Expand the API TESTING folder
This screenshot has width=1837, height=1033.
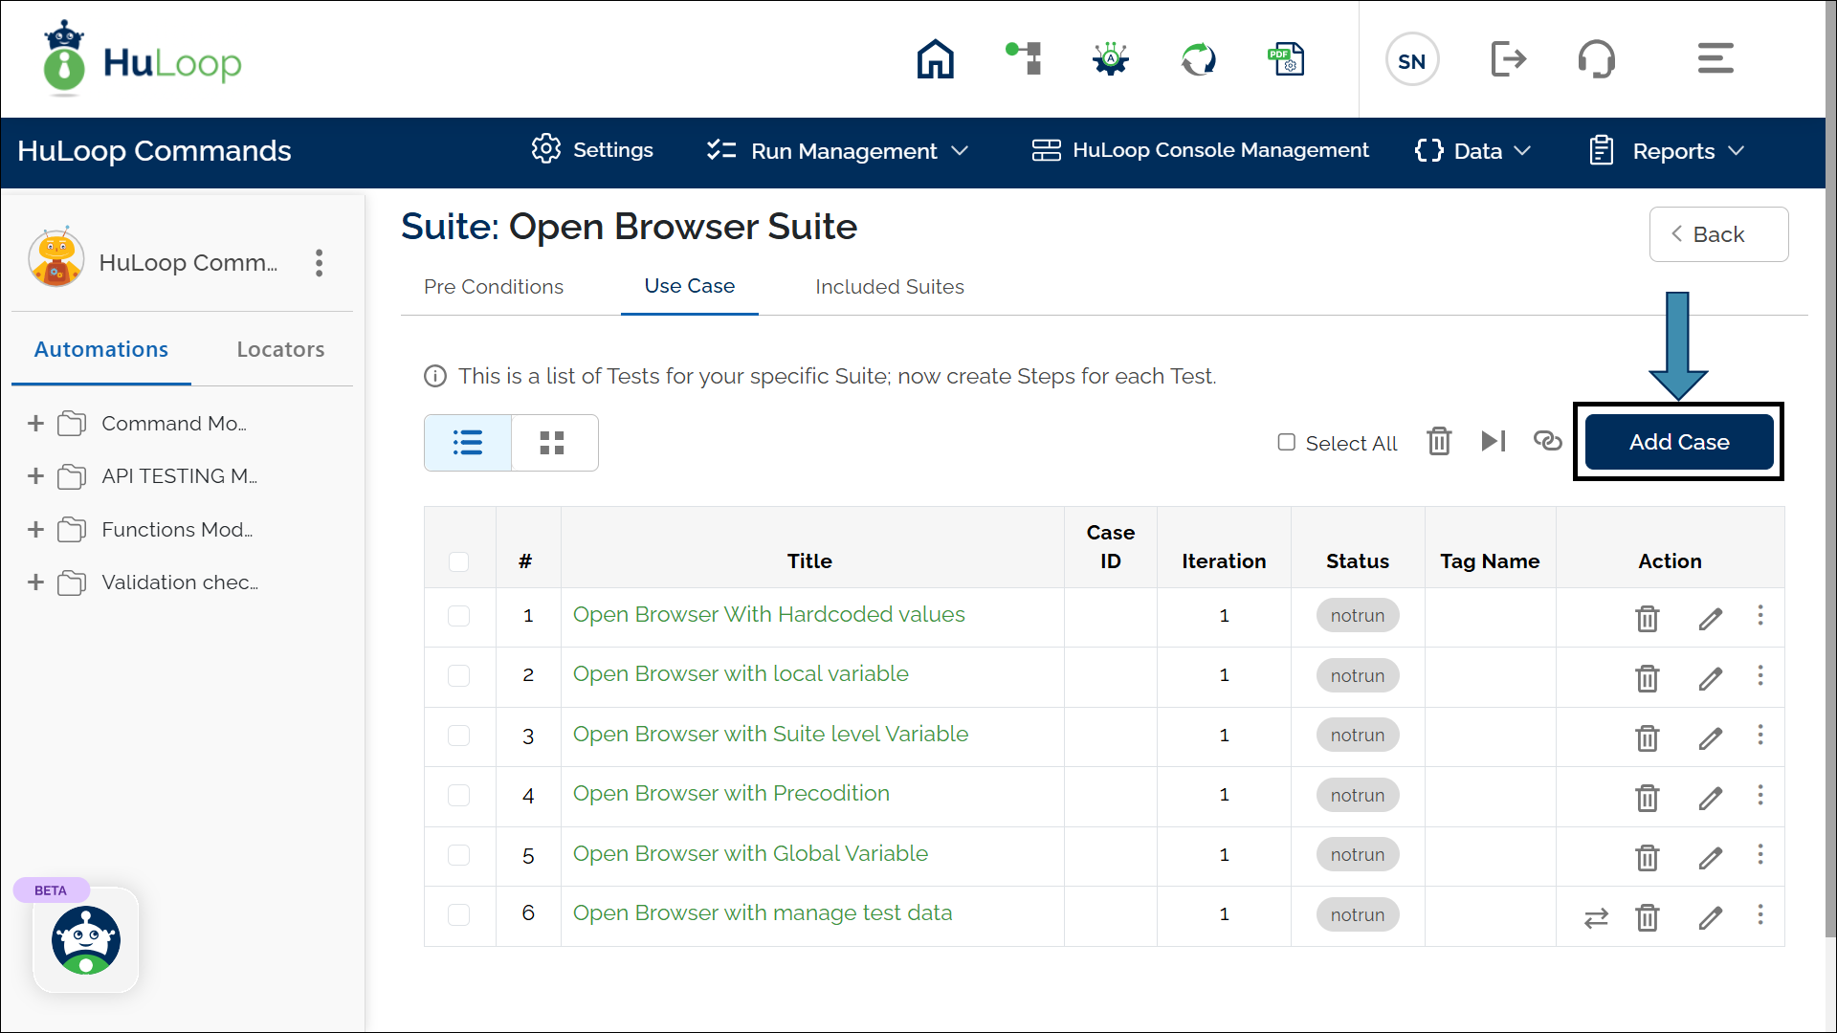(x=36, y=476)
